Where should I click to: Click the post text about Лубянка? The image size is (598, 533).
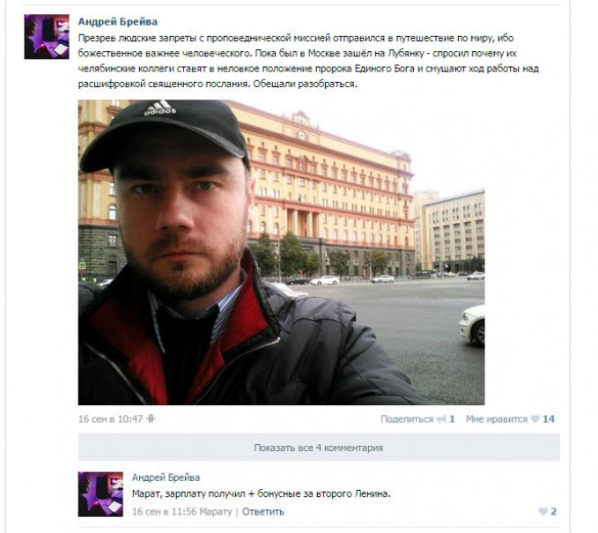[x=308, y=61]
